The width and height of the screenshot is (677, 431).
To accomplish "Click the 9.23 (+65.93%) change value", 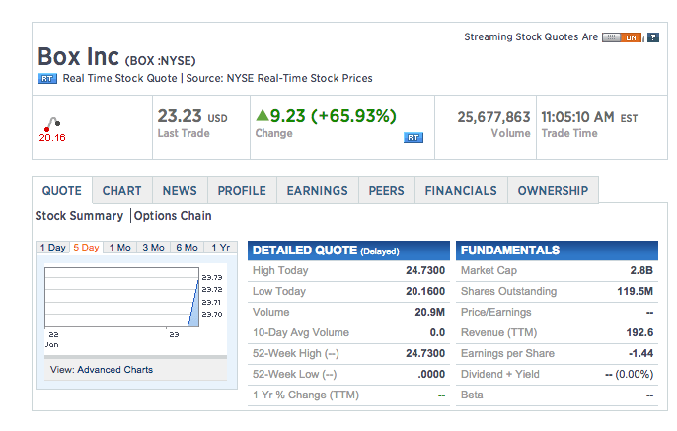I will coord(333,116).
